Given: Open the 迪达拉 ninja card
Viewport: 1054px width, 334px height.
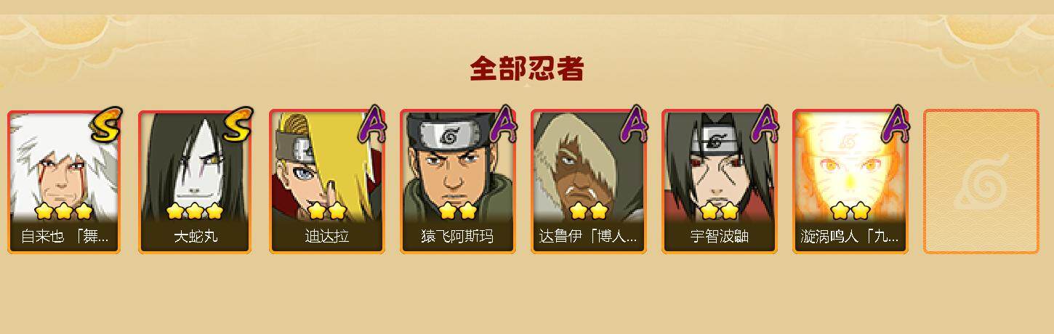Looking at the screenshot, I should [326, 182].
